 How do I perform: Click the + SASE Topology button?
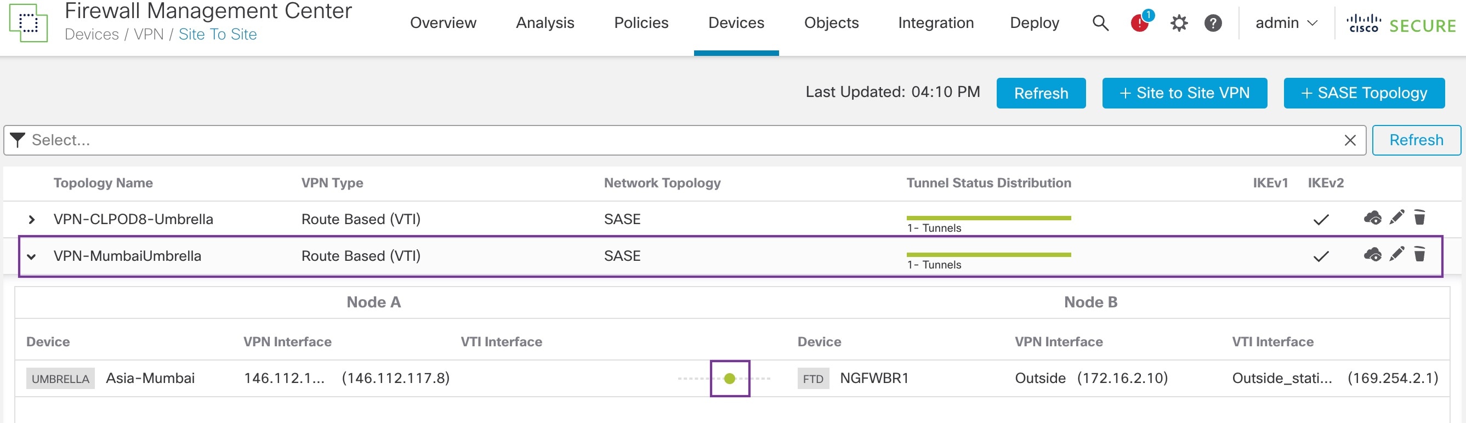pyautogui.click(x=1363, y=93)
